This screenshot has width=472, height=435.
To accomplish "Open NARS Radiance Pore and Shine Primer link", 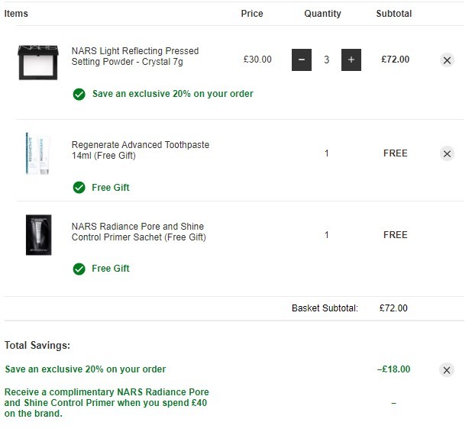I will [139, 232].
